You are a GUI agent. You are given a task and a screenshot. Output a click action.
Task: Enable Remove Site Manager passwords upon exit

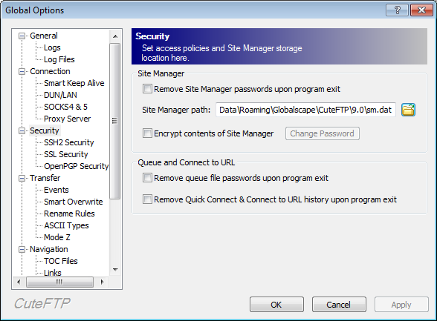[x=147, y=89]
